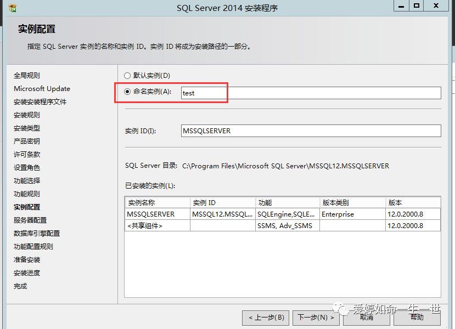Select 产品密钥 in the step list
Screen dimensions: 455x329
(x=27, y=141)
